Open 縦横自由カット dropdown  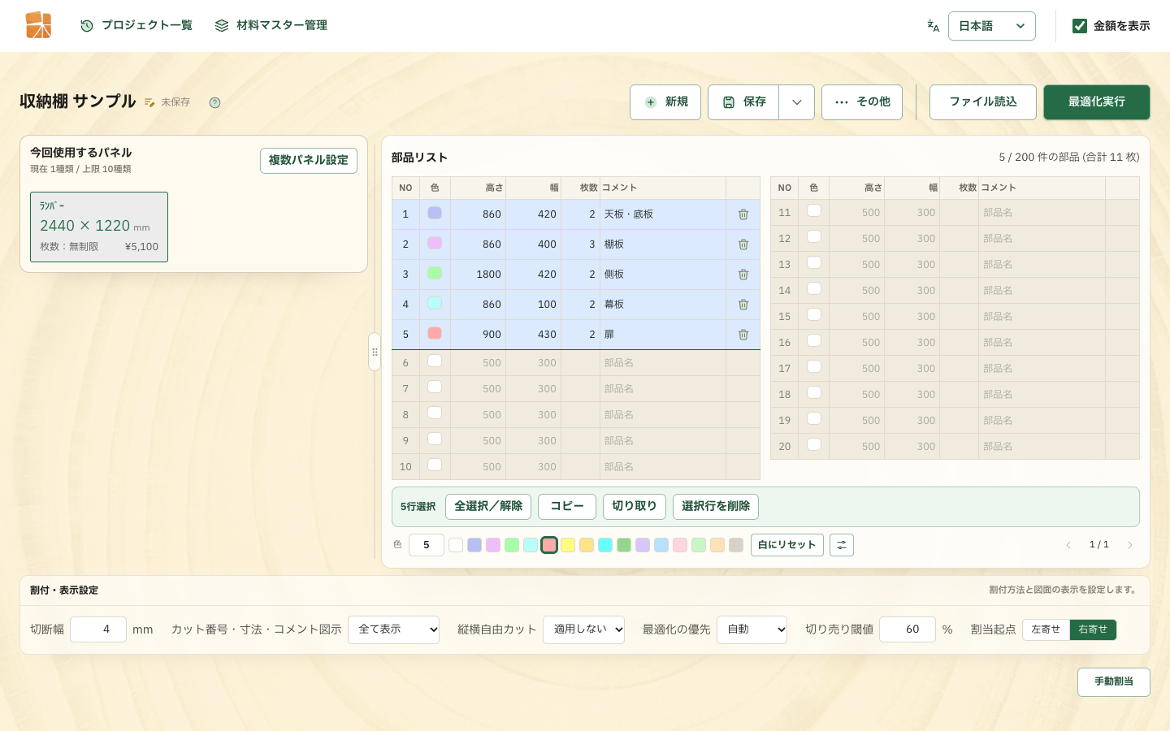(583, 629)
